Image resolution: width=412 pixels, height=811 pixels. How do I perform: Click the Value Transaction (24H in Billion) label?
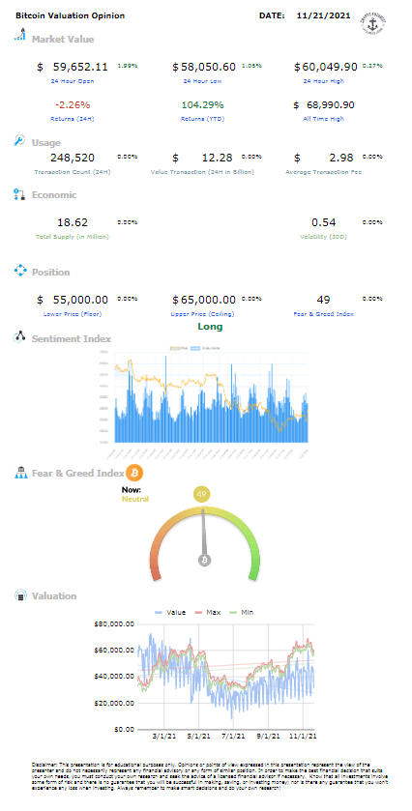point(203,171)
